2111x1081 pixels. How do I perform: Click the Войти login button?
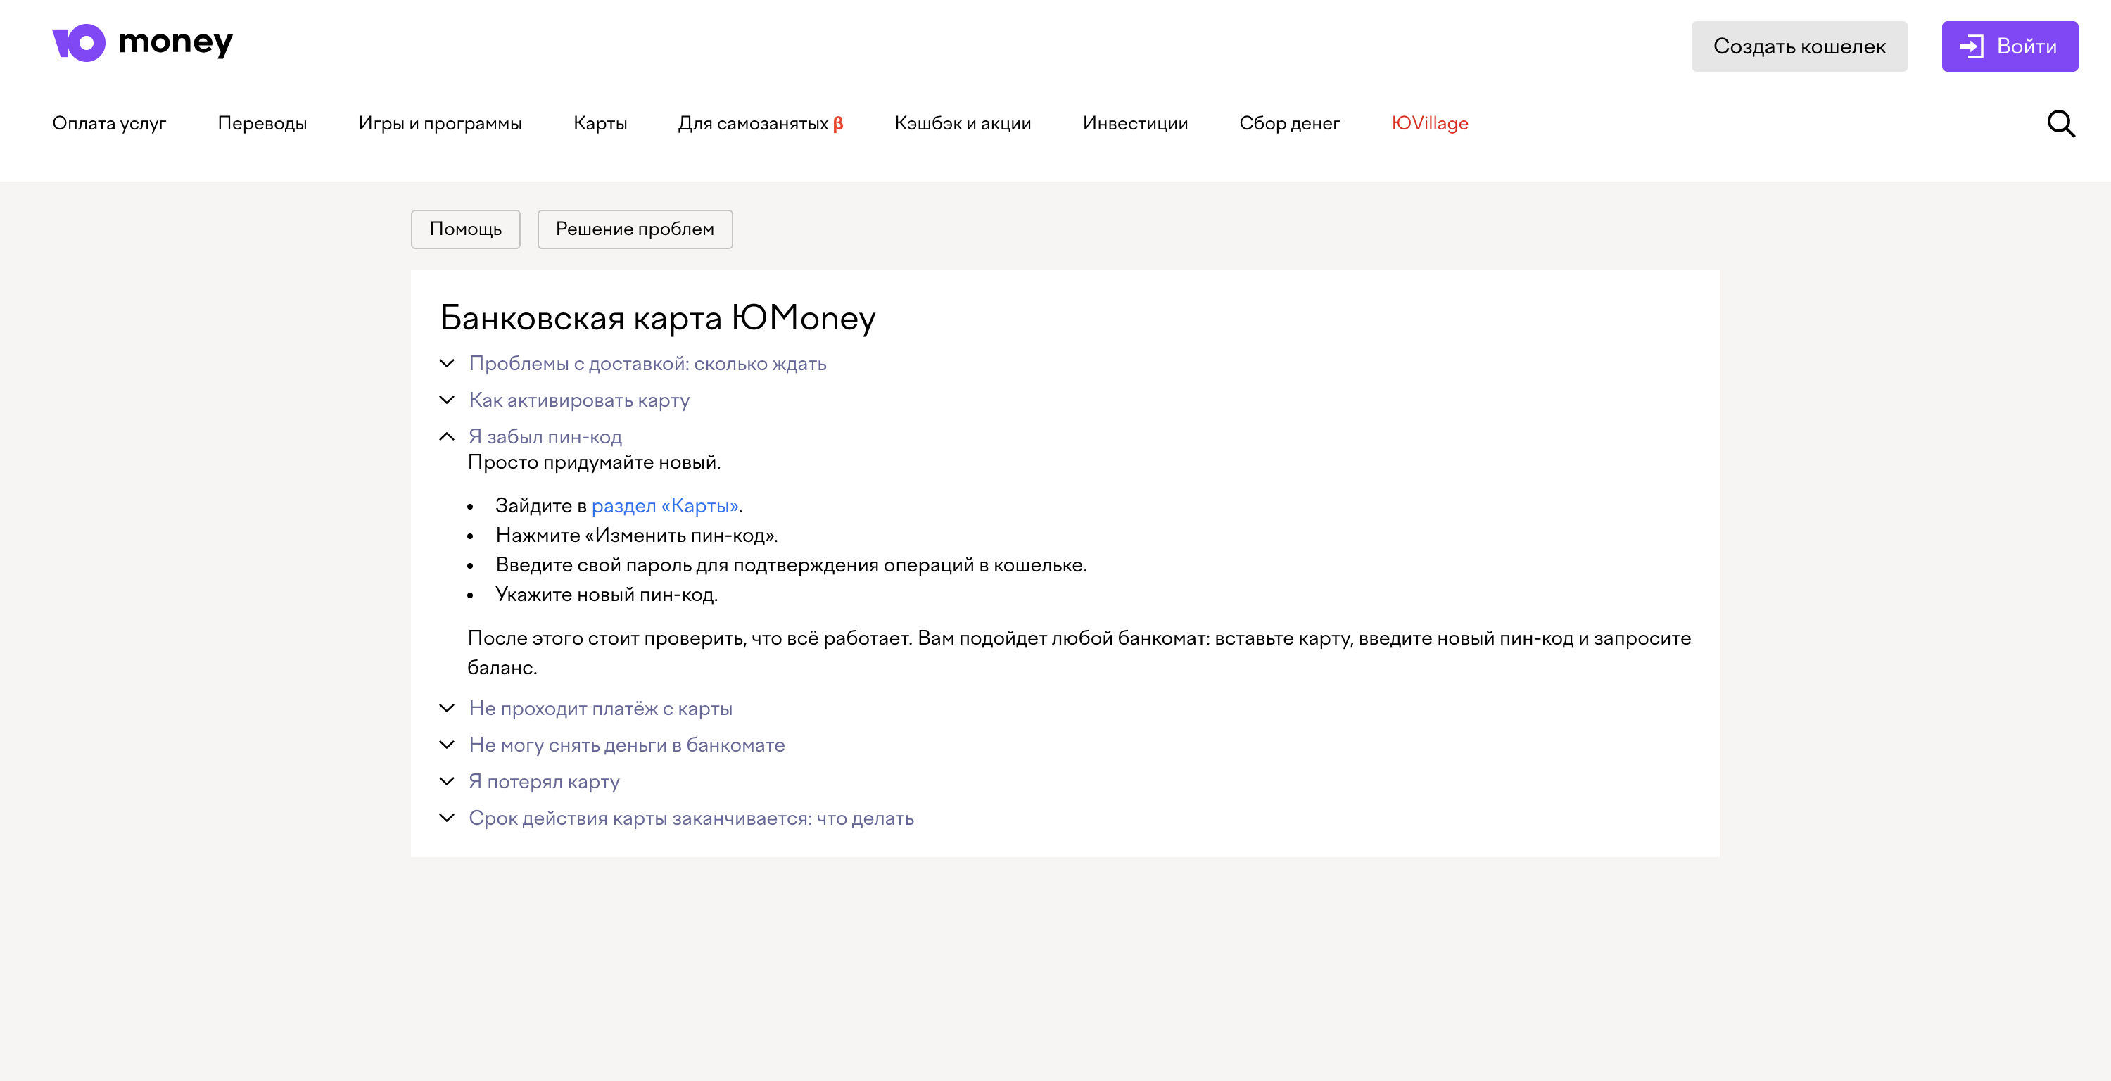pos(2008,46)
